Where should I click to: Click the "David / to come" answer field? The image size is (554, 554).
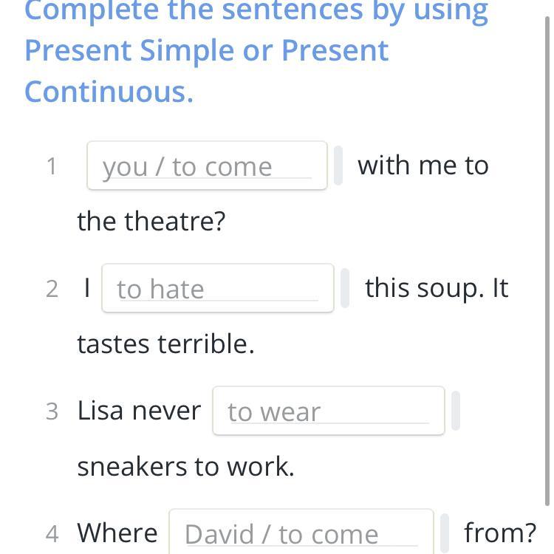301,532
